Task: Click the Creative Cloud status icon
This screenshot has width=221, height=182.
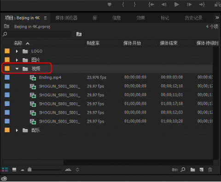Action: pyautogui.click(x=4, y=179)
